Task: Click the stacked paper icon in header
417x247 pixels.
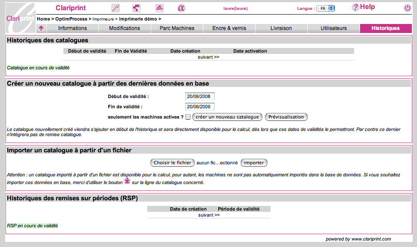Action: coord(159,8)
